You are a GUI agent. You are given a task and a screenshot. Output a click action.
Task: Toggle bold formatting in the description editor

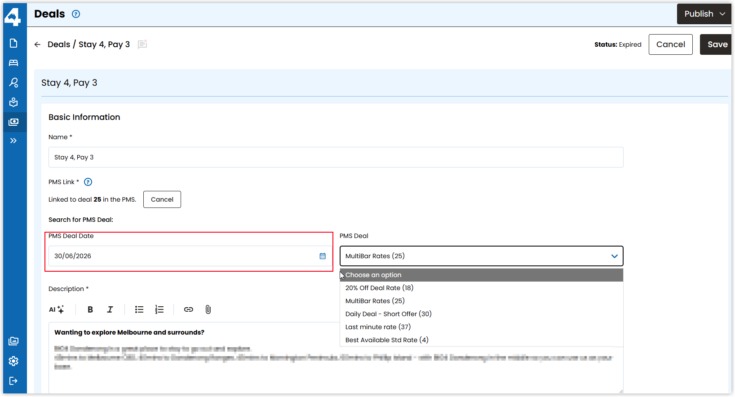pyautogui.click(x=90, y=309)
